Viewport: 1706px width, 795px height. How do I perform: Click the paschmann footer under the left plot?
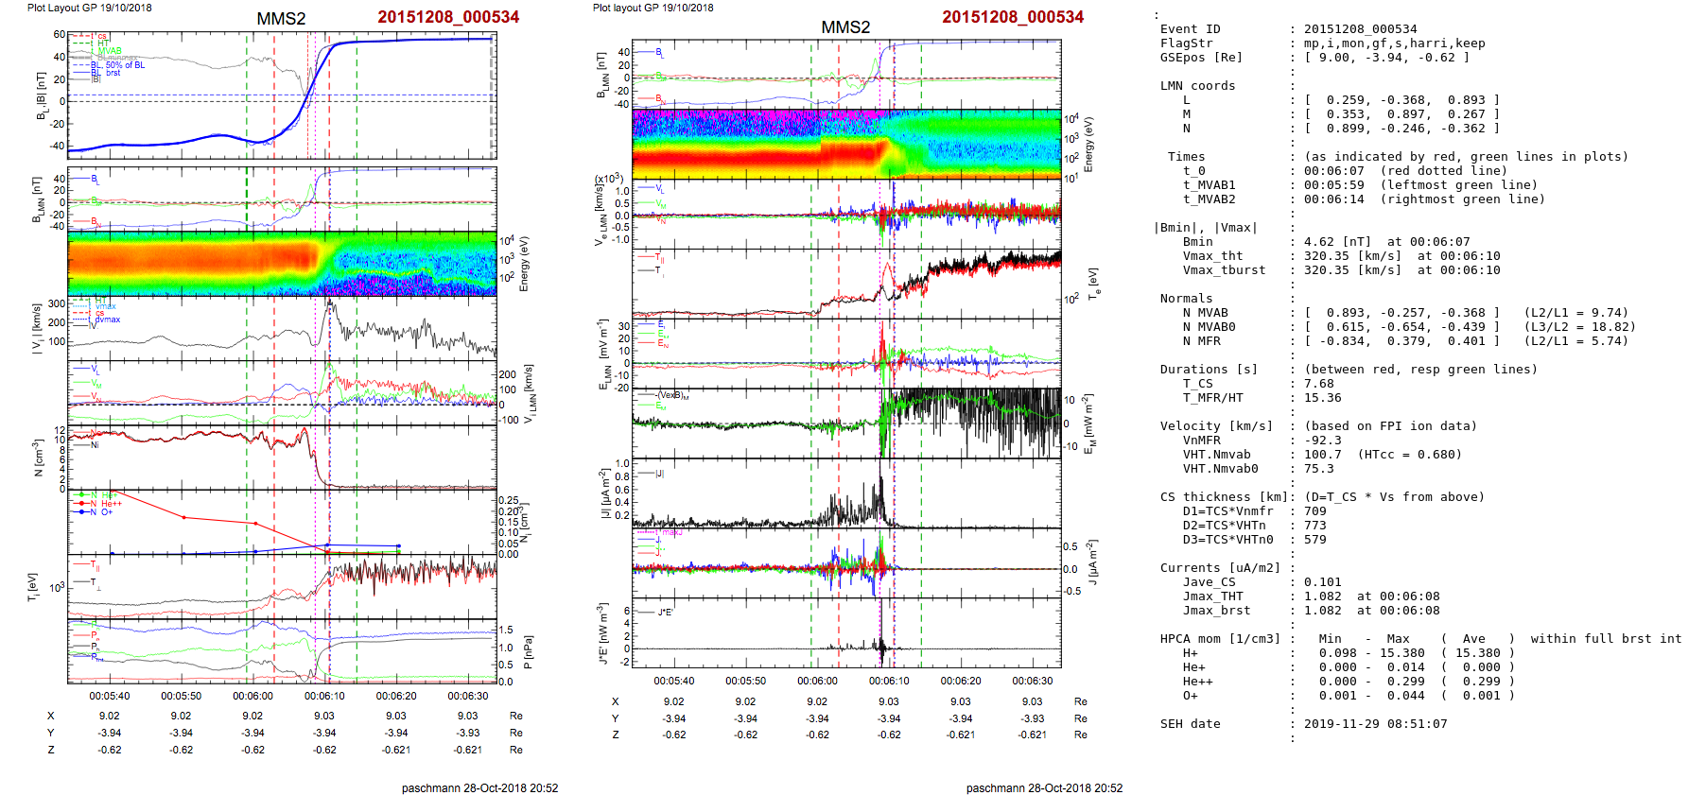[x=479, y=787]
